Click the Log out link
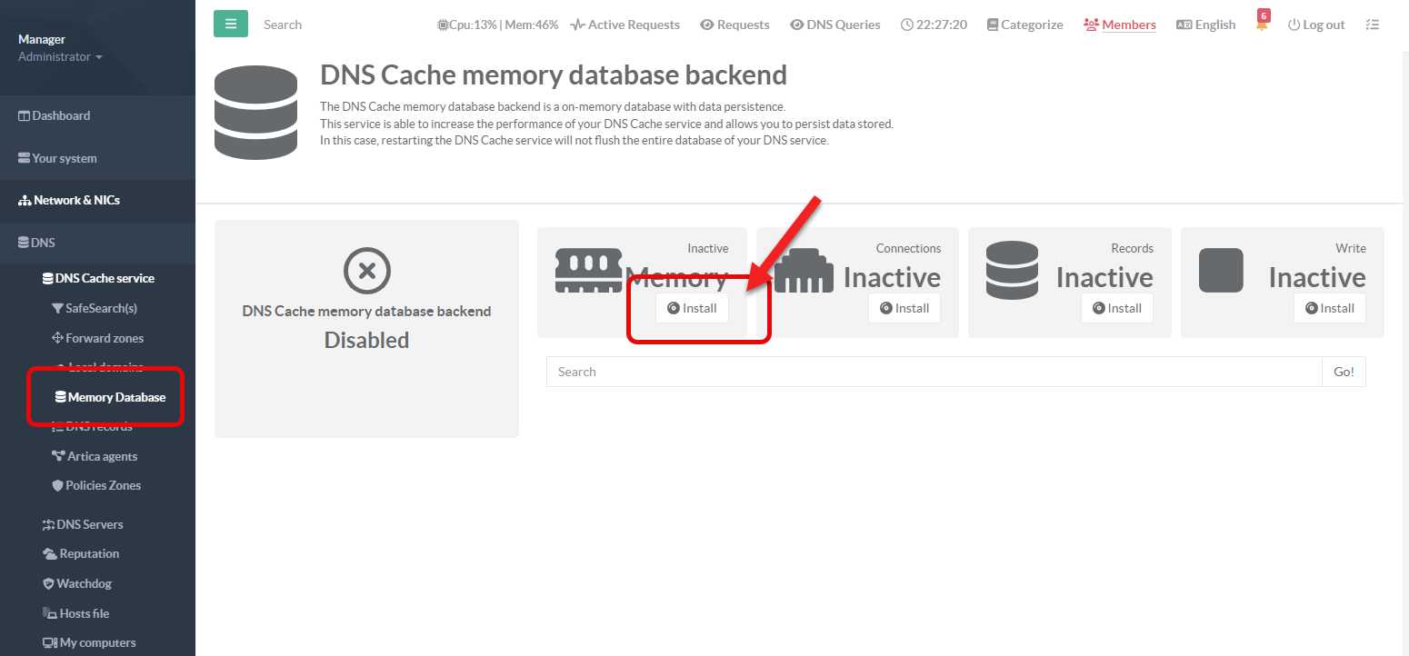The image size is (1409, 656). 1316,25
